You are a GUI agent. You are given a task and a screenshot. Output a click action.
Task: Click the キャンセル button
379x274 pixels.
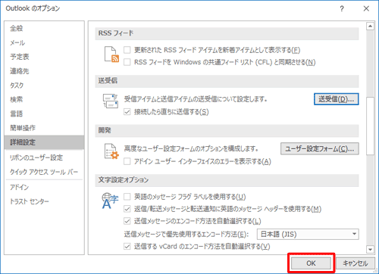pos(356,263)
